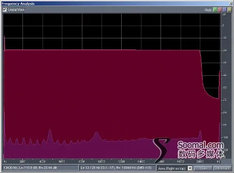Image resolution: width=234 pixels, height=173 pixels.
Task: Click the blue Hold 3 button
Action: pyautogui.click(x=225, y=10)
